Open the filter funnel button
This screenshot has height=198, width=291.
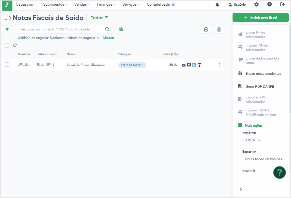pos(7,29)
